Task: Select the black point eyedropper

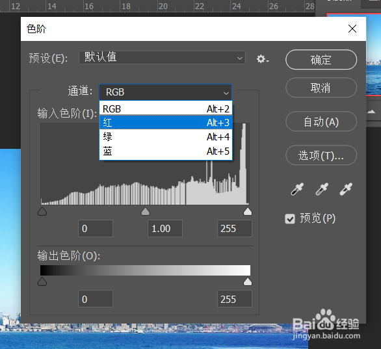Action: pyautogui.click(x=297, y=189)
